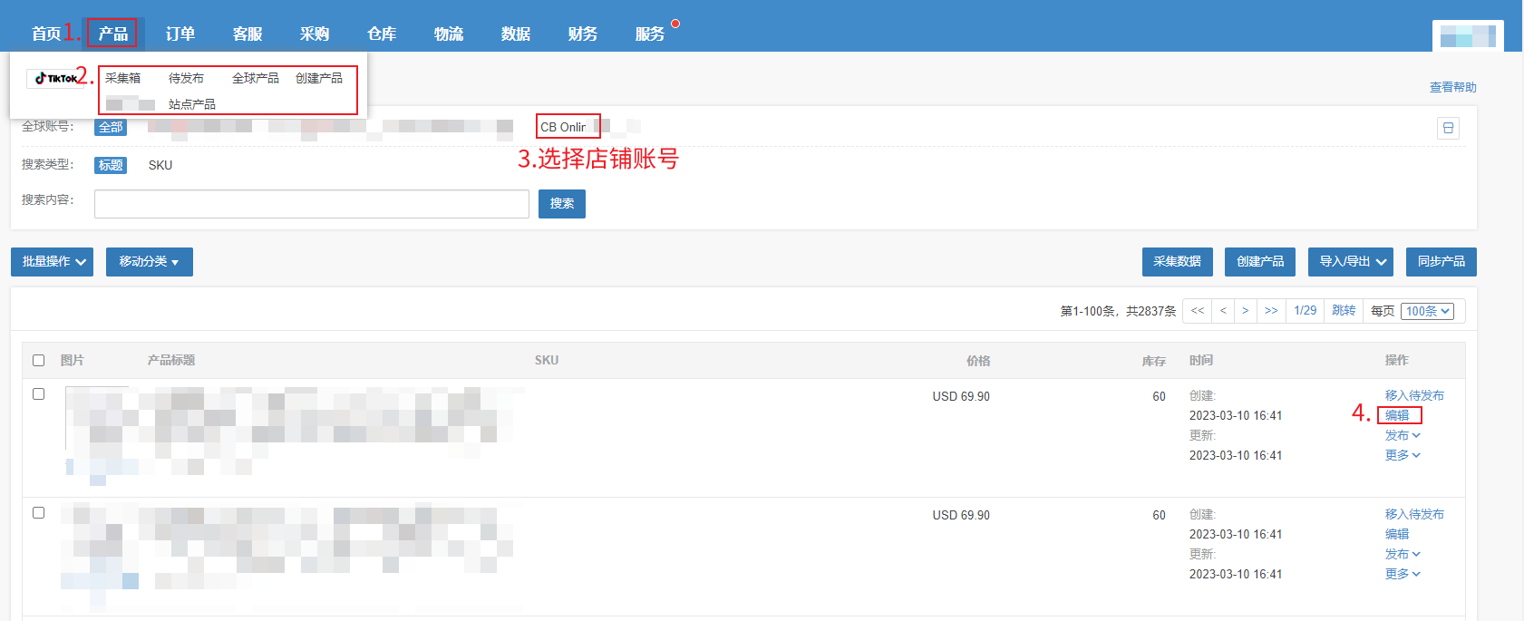Viewport: 1524px width, 621px height.
Task: Check the first product row checkbox
Action: click(x=38, y=393)
